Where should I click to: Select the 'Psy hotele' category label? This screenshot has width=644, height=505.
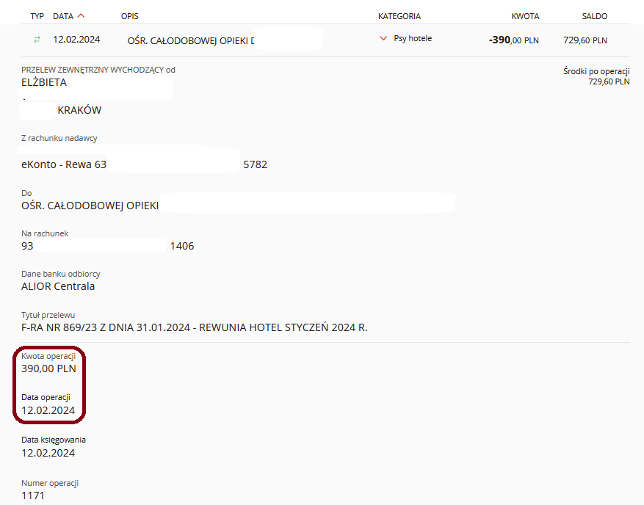(413, 39)
